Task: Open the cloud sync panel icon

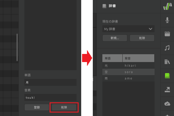Action: coord(167,104)
